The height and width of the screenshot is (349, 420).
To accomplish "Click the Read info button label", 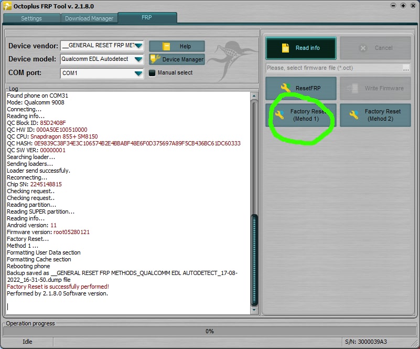I will click(x=307, y=48).
